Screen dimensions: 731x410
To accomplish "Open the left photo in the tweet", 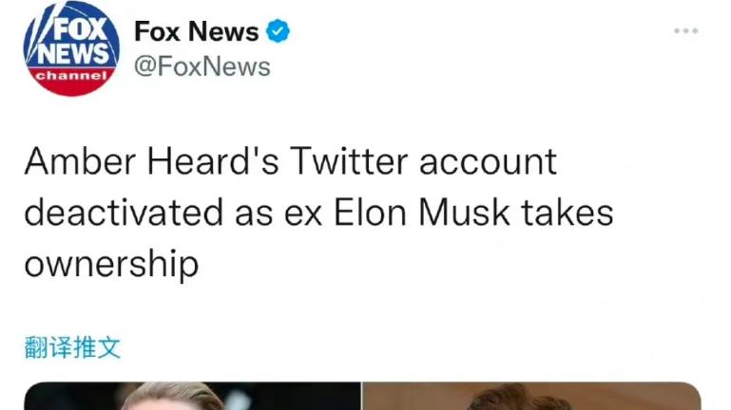I will click(x=192, y=396).
